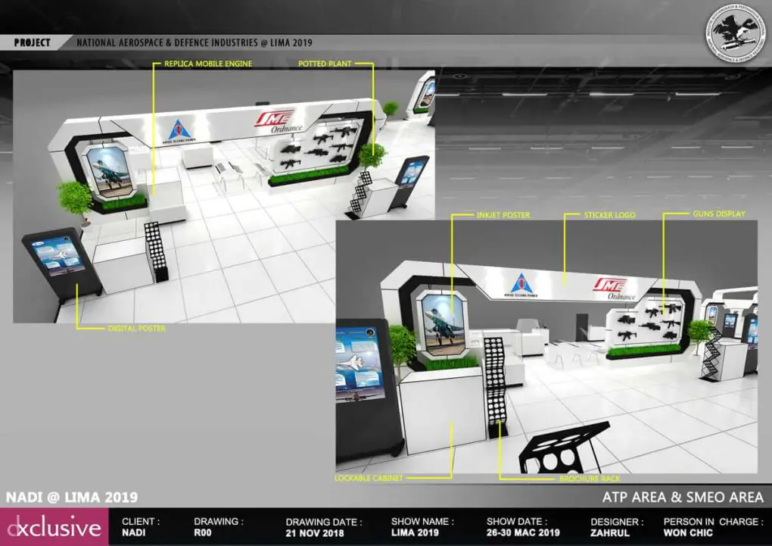Screen dimensions: 772x546
Task: Select the show date 26-30 MAC 2019
Action: [x=523, y=532]
